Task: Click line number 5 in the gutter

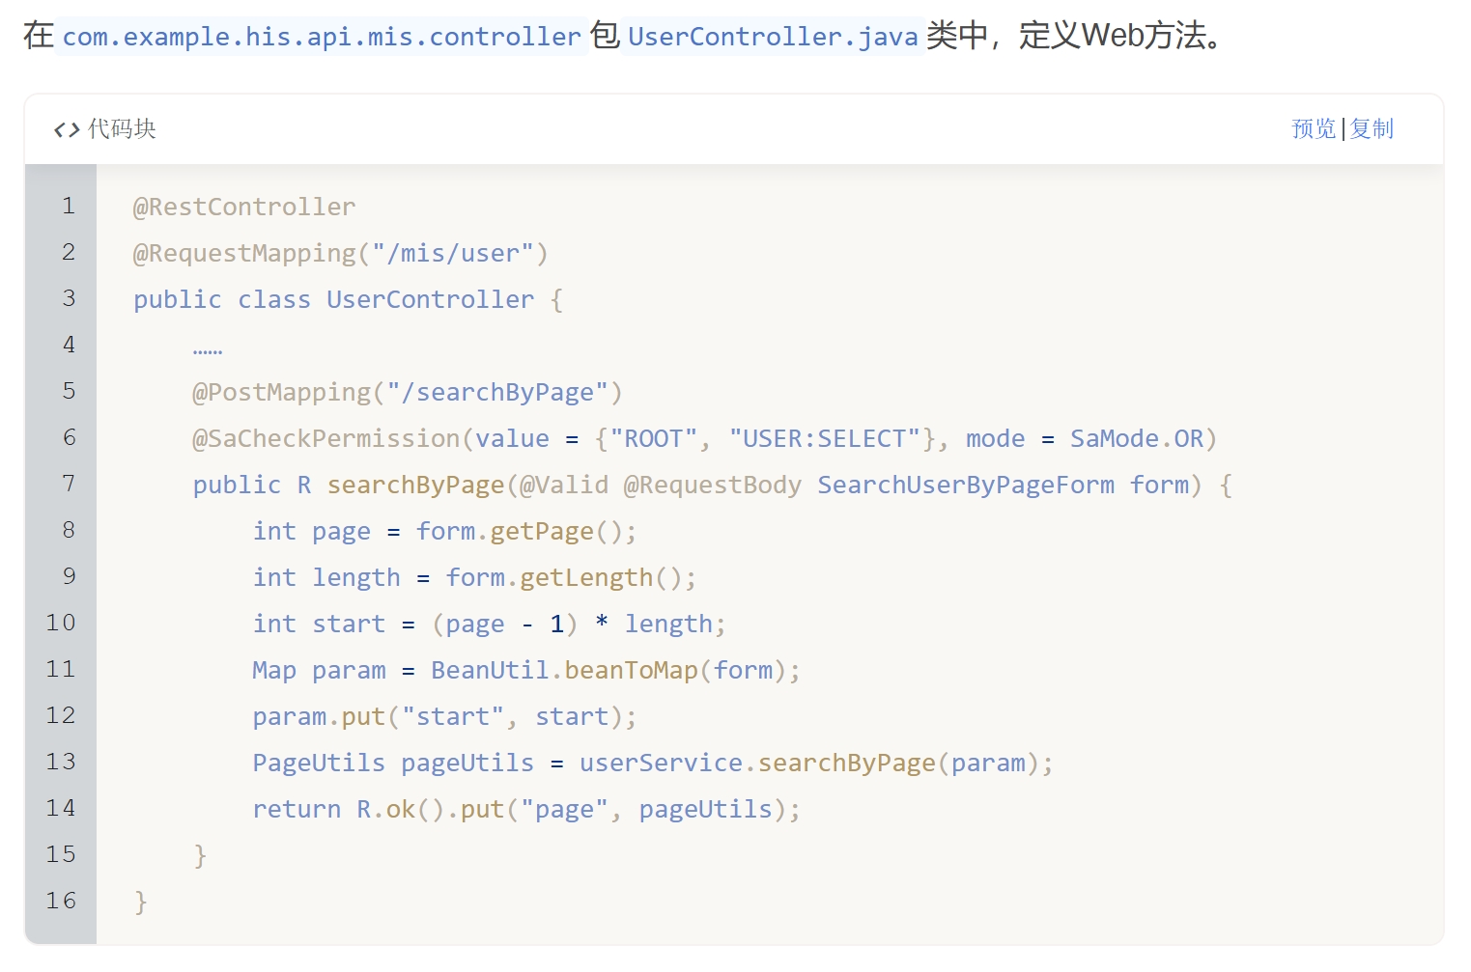Action: pos(69,391)
